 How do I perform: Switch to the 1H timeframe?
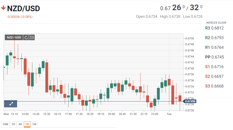[13, 124]
